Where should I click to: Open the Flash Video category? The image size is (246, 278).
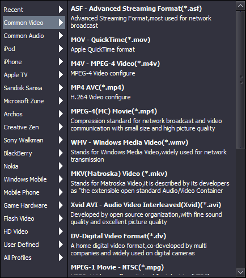click(34, 218)
